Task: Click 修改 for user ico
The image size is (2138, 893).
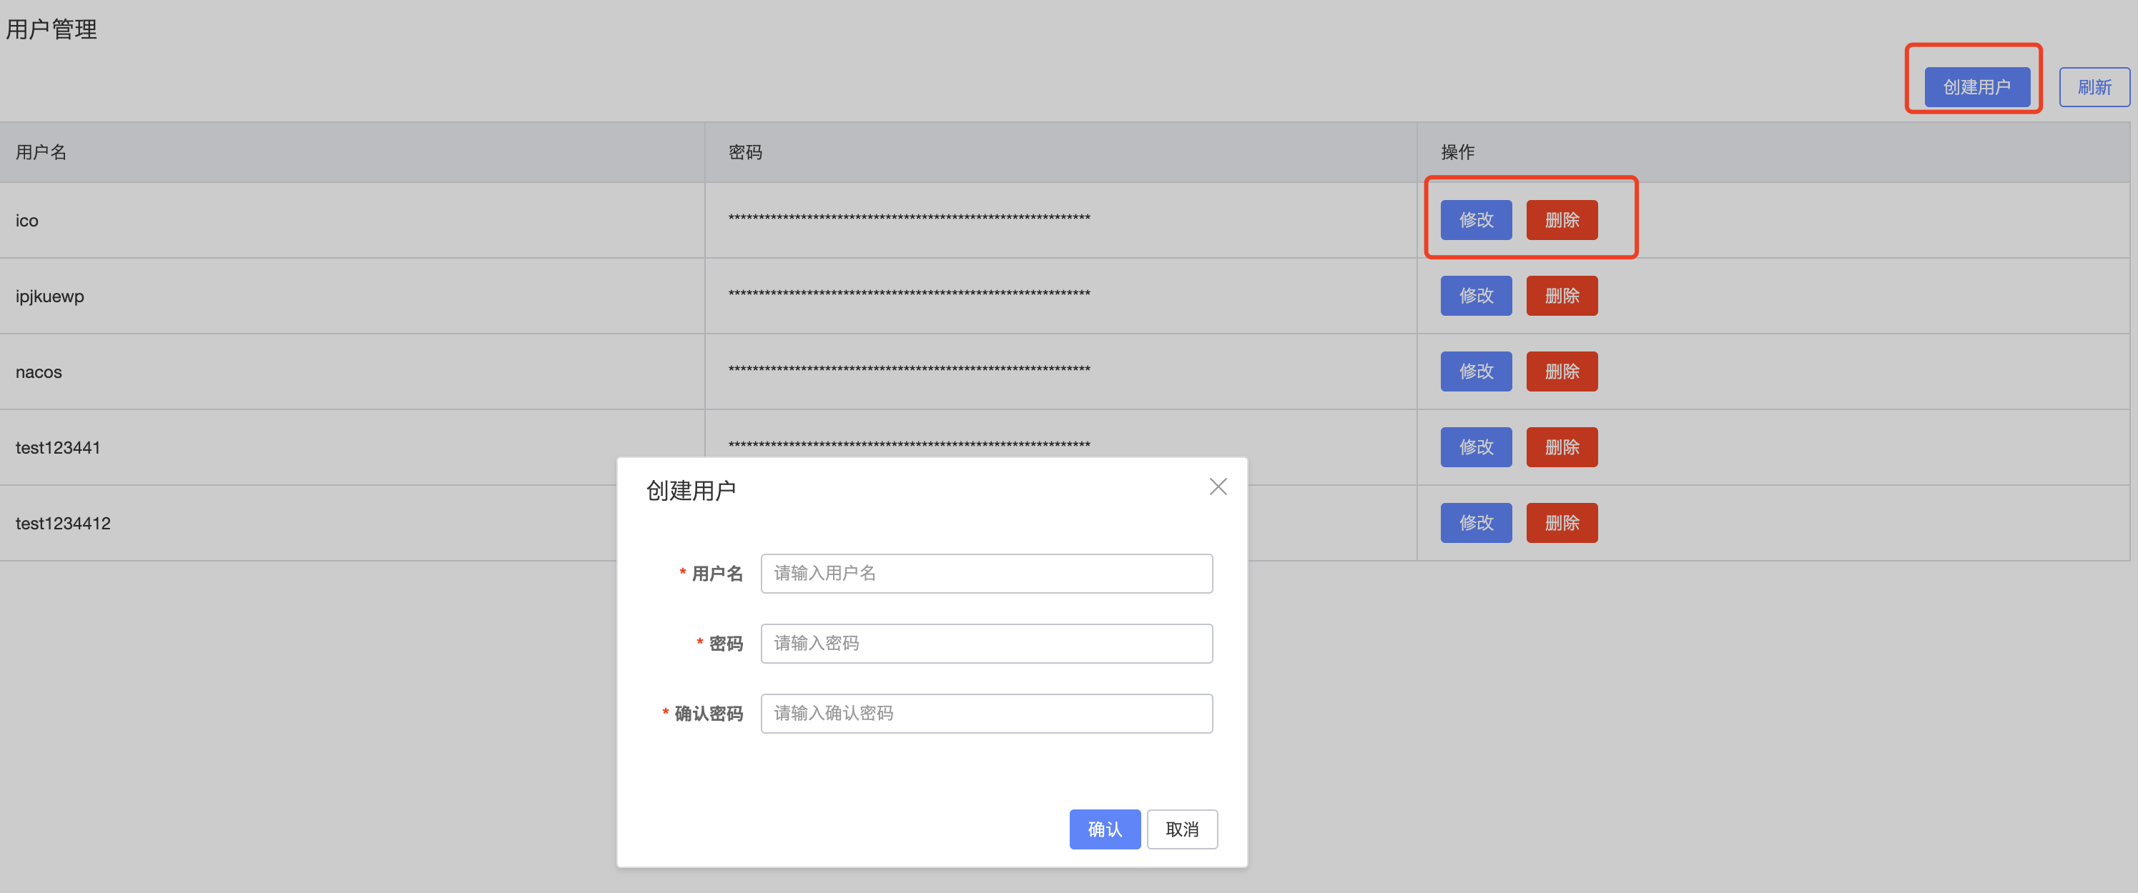Action: [x=1476, y=220]
